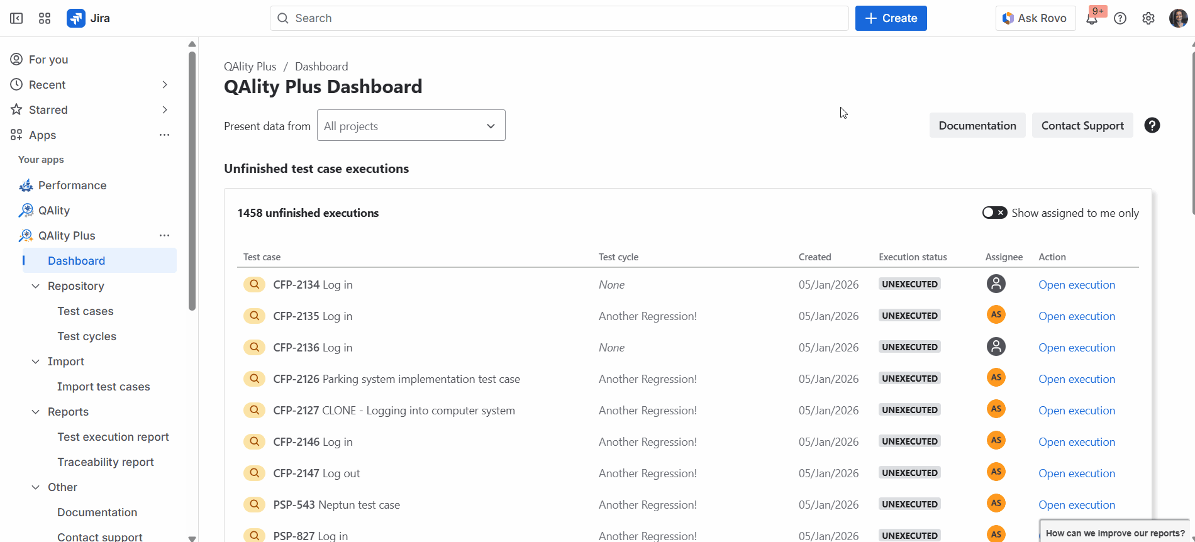Open more actions next to QAlity Plus
Viewport: 1195px width, 542px height.
point(164,236)
